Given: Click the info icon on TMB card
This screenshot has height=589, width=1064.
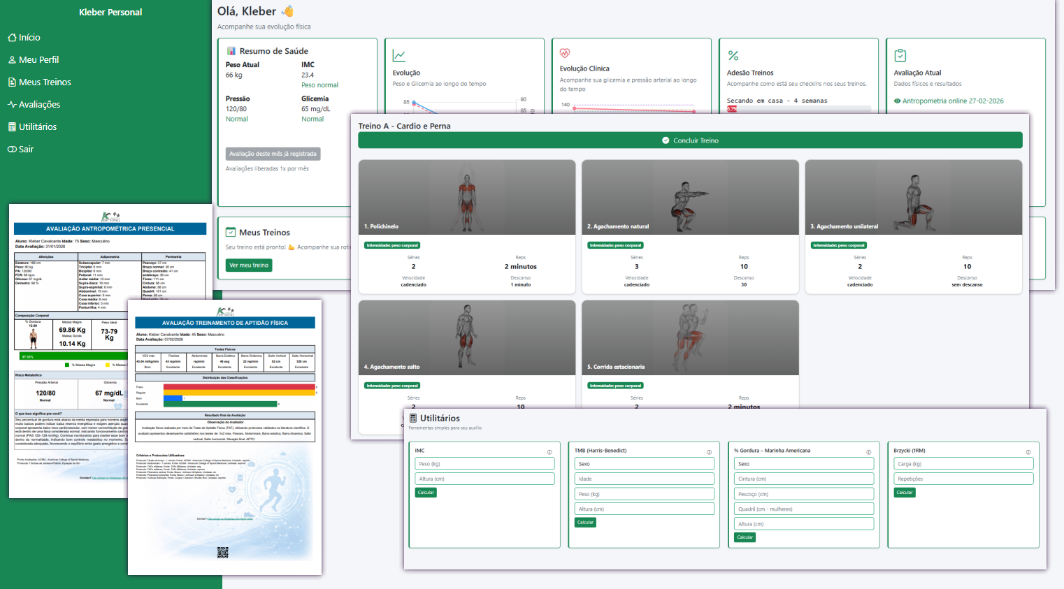Looking at the screenshot, I should pyautogui.click(x=709, y=452).
